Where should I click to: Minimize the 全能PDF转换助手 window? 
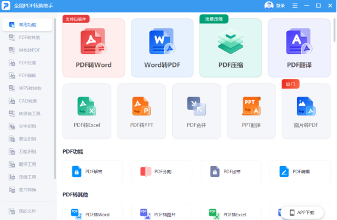(x=307, y=5)
